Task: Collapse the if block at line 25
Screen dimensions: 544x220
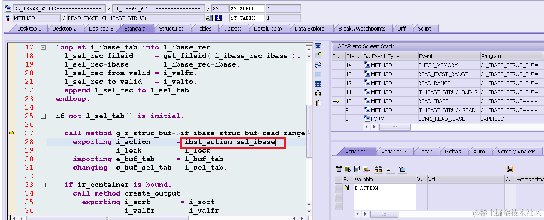Action: click(43, 116)
